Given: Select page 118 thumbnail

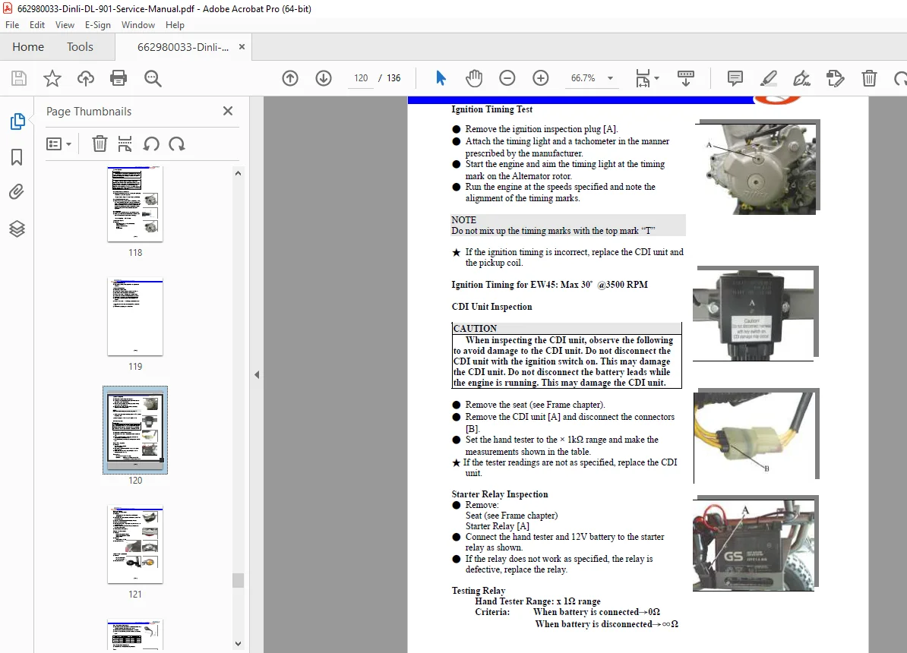Looking at the screenshot, I should click(135, 204).
